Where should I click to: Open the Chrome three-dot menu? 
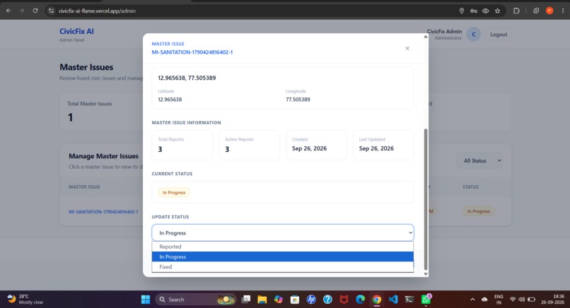coord(563,11)
